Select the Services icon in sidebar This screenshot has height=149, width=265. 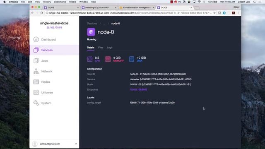click(x=36, y=50)
